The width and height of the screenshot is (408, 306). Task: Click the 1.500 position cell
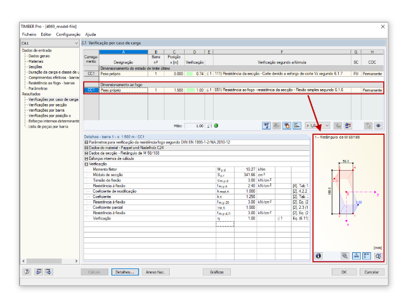(174, 90)
